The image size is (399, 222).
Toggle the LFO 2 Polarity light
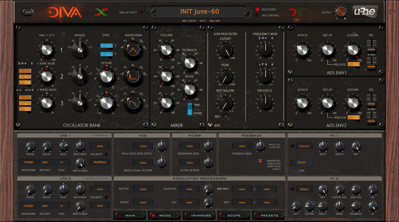tap(106, 197)
